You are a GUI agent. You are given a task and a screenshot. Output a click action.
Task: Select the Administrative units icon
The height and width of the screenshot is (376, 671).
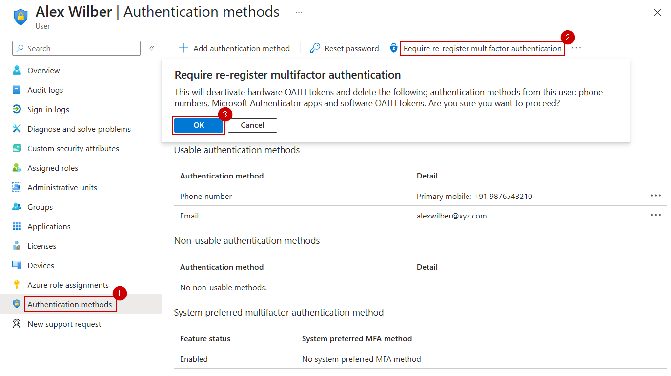(17, 187)
